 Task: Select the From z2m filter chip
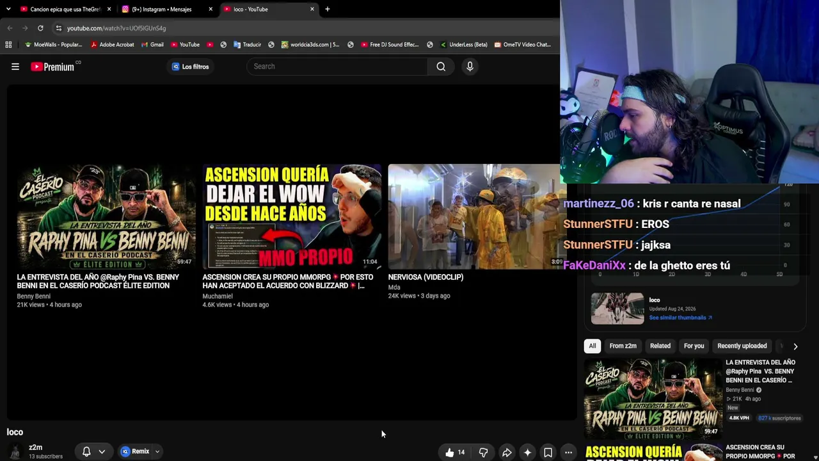pyautogui.click(x=623, y=346)
